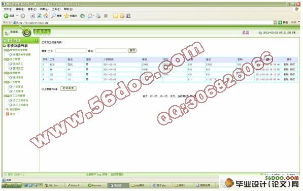Open 员工工资添加 in the sidebar tree
This screenshot has height=191, width=303.
(20, 101)
